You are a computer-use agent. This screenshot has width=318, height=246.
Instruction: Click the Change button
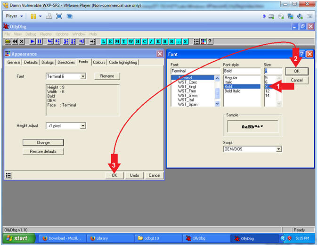[43, 143]
